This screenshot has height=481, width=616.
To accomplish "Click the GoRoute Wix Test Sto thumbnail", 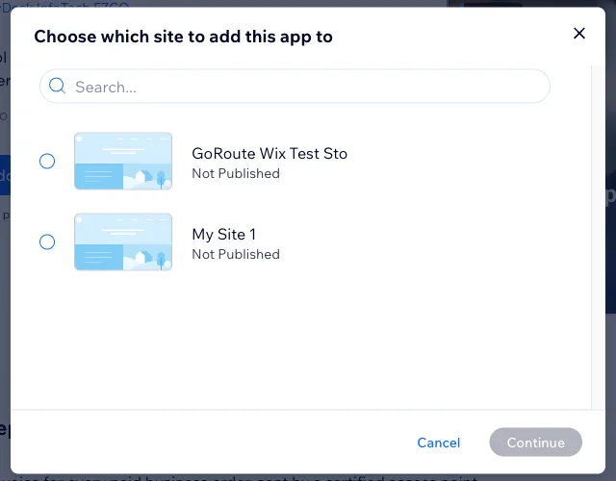I will (x=123, y=161).
